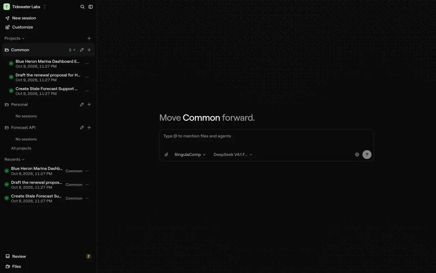
Task: Open prompt settings gear icon
Action: 357,155
